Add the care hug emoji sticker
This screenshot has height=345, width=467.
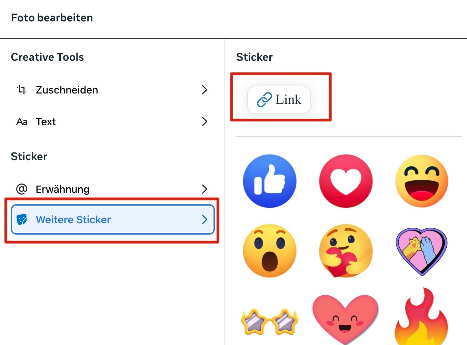(346, 251)
